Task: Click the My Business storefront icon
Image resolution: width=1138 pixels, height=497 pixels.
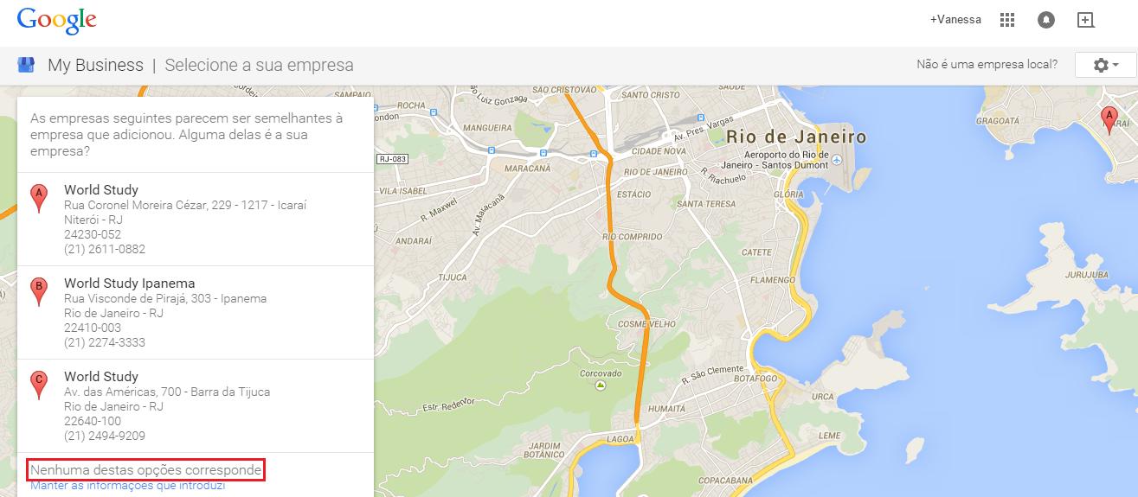Action: (x=26, y=65)
